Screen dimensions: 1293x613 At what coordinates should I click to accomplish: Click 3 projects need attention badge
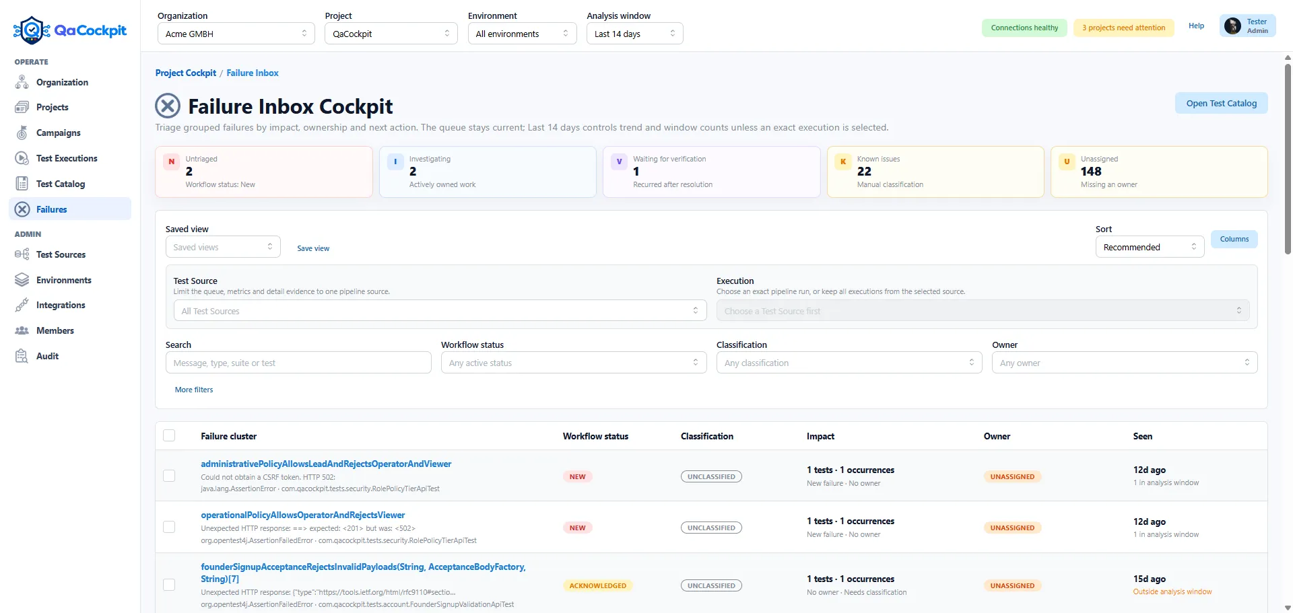[x=1123, y=28]
